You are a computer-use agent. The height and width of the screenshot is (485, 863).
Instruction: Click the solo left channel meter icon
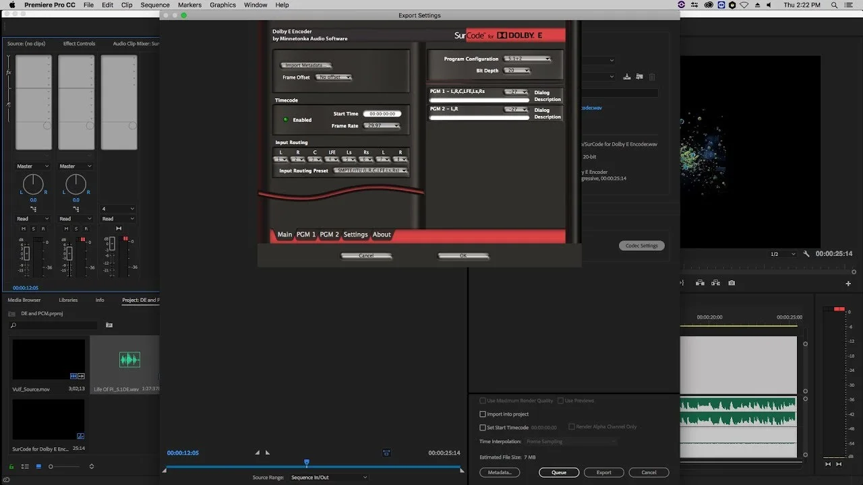click(x=828, y=464)
